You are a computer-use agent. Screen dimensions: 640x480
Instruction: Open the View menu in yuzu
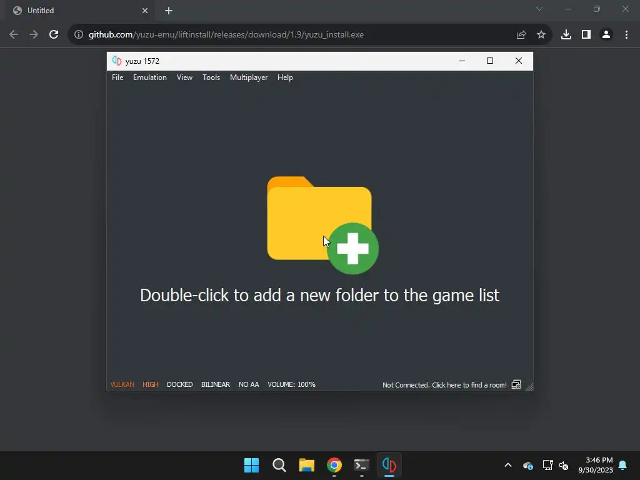click(184, 77)
